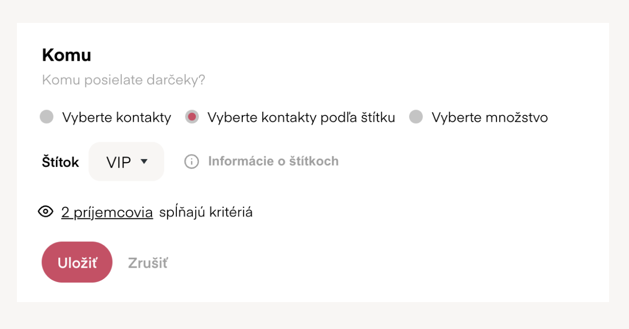
Task: Open the VIP tag dropdown
Action: tap(127, 162)
